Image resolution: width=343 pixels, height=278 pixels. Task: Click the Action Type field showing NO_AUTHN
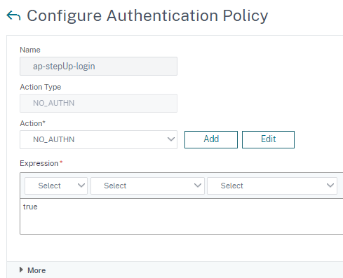[98, 103]
